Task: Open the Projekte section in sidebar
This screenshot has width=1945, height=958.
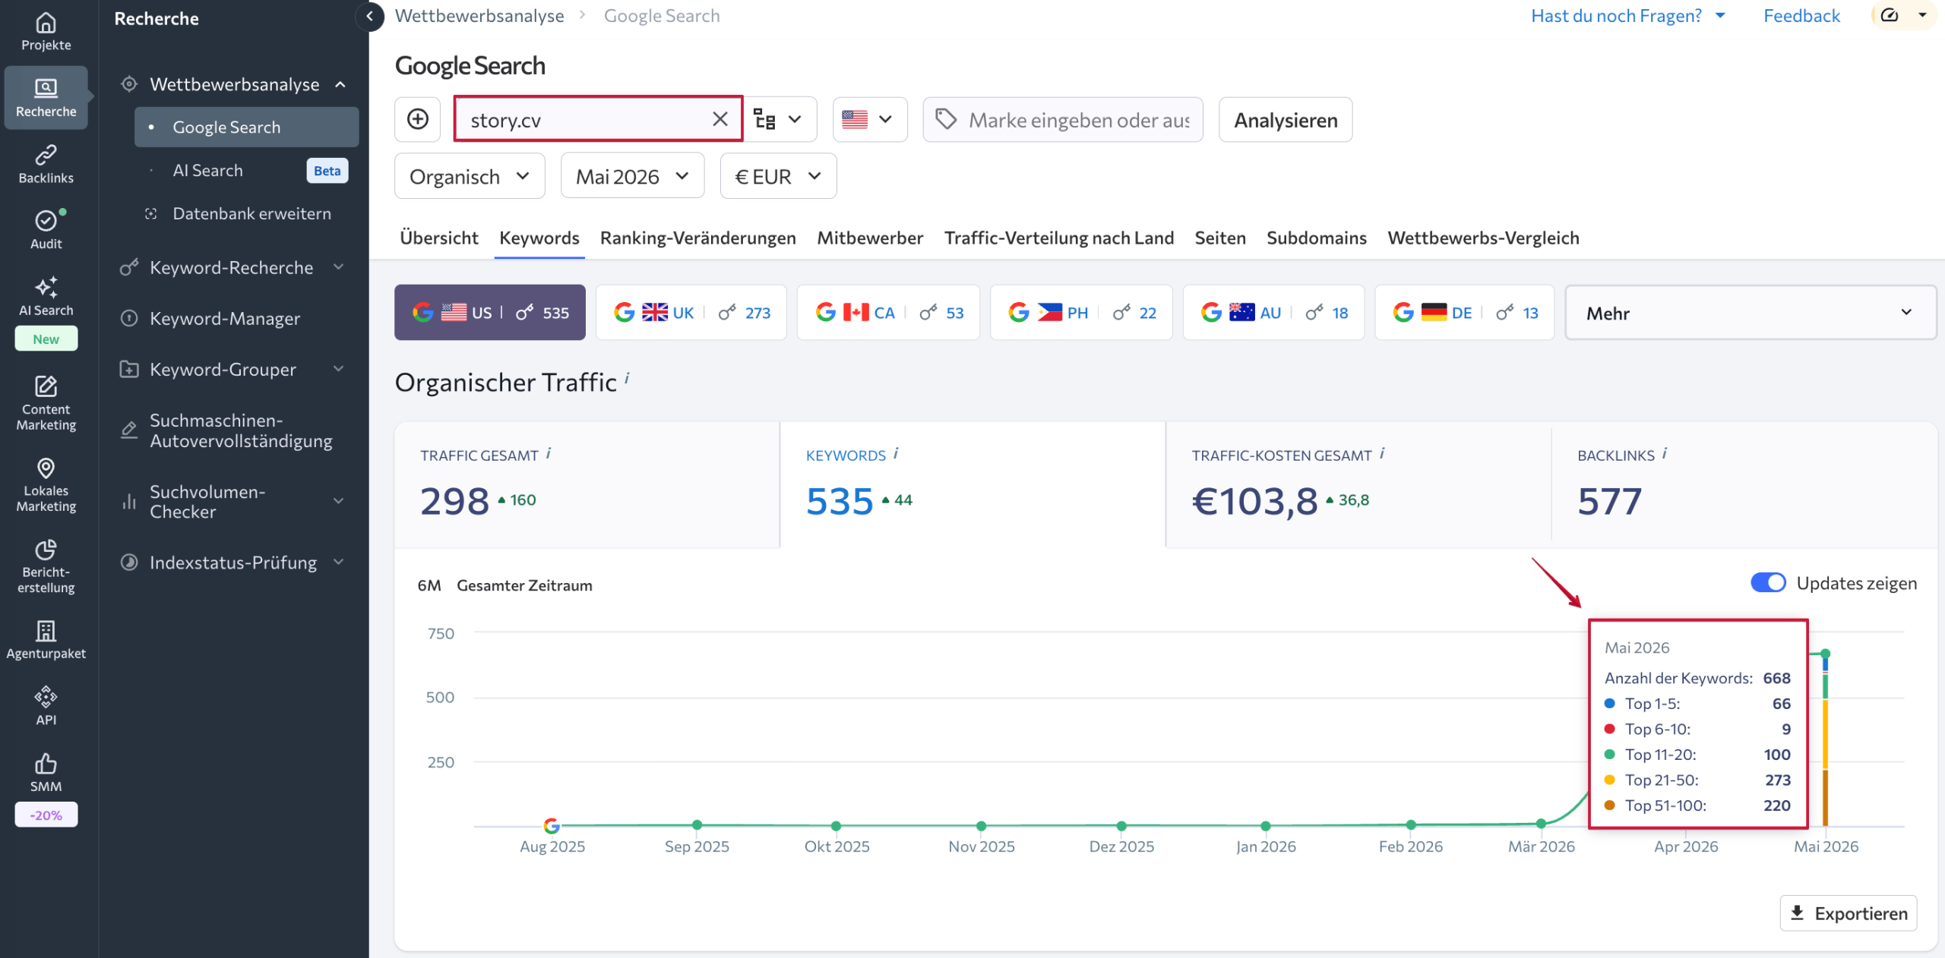Action: pyautogui.click(x=46, y=32)
